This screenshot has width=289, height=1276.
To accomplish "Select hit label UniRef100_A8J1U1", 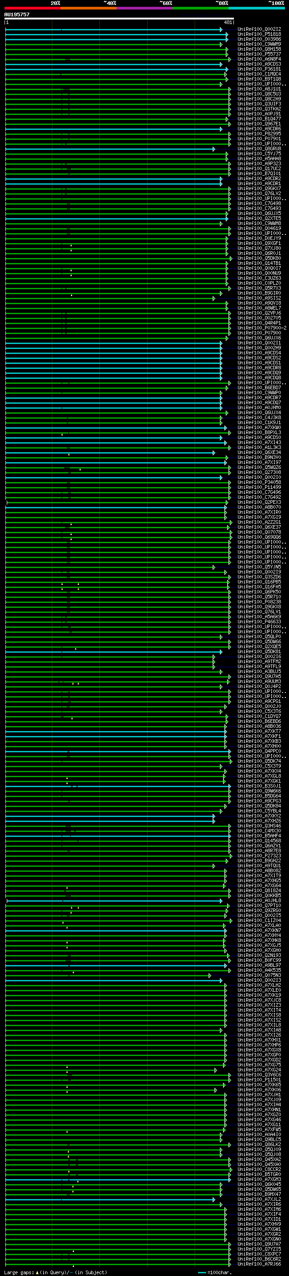I will click(x=259, y=89).
